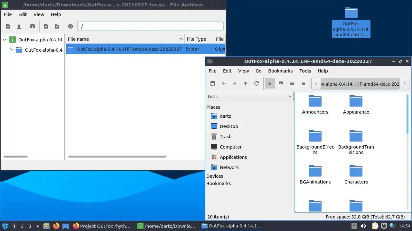Open the File menu in File Archiver
The width and height of the screenshot is (412, 231).
(x=8, y=14)
